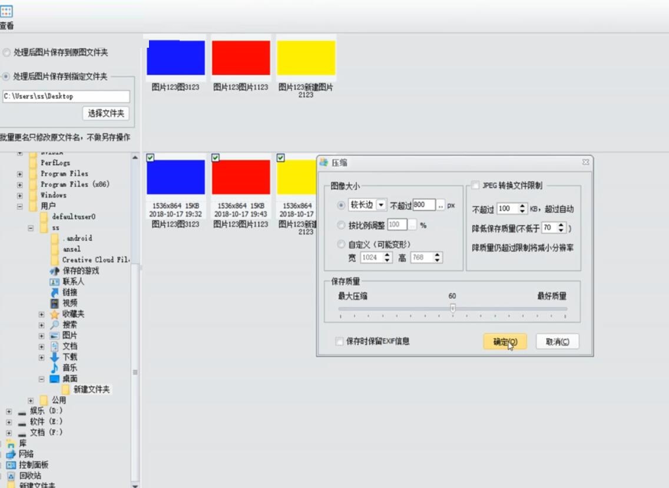Open the 库 libraries icon
669x488 pixels.
pos(11,444)
